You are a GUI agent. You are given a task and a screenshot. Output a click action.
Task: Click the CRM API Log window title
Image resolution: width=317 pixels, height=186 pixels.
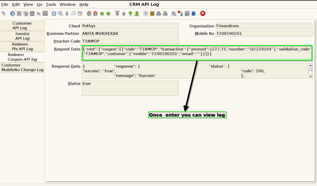tap(144, 4)
